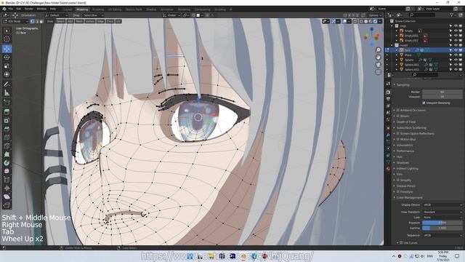The height and width of the screenshot is (262, 465).
Task: Expand the Volumetrics panel
Action: pos(405,146)
